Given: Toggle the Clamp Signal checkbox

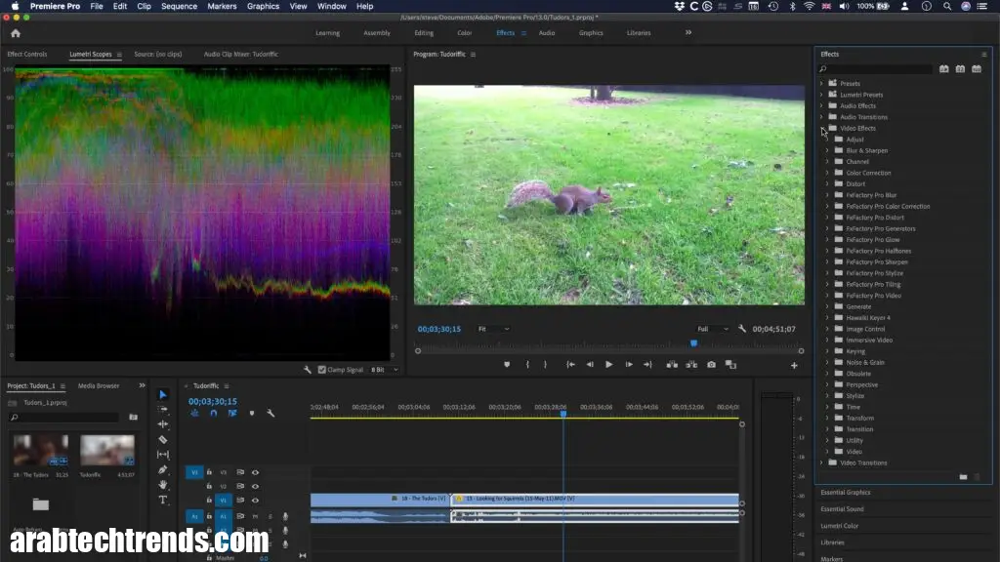Looking at the screenshot, I should click(x=322, y=370).
